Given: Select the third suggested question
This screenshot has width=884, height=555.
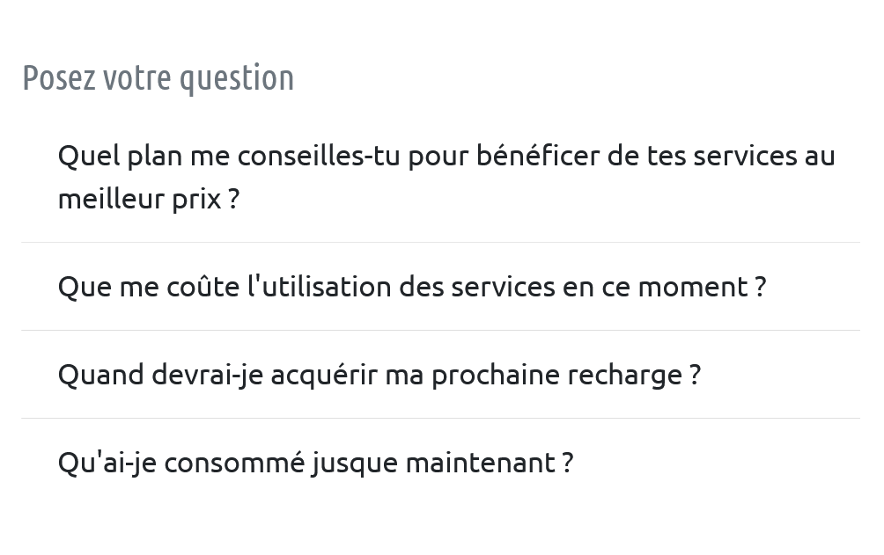Looking at the screenshot, I should point(379,375).
